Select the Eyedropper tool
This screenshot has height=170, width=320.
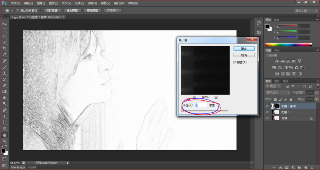point(5,54)
